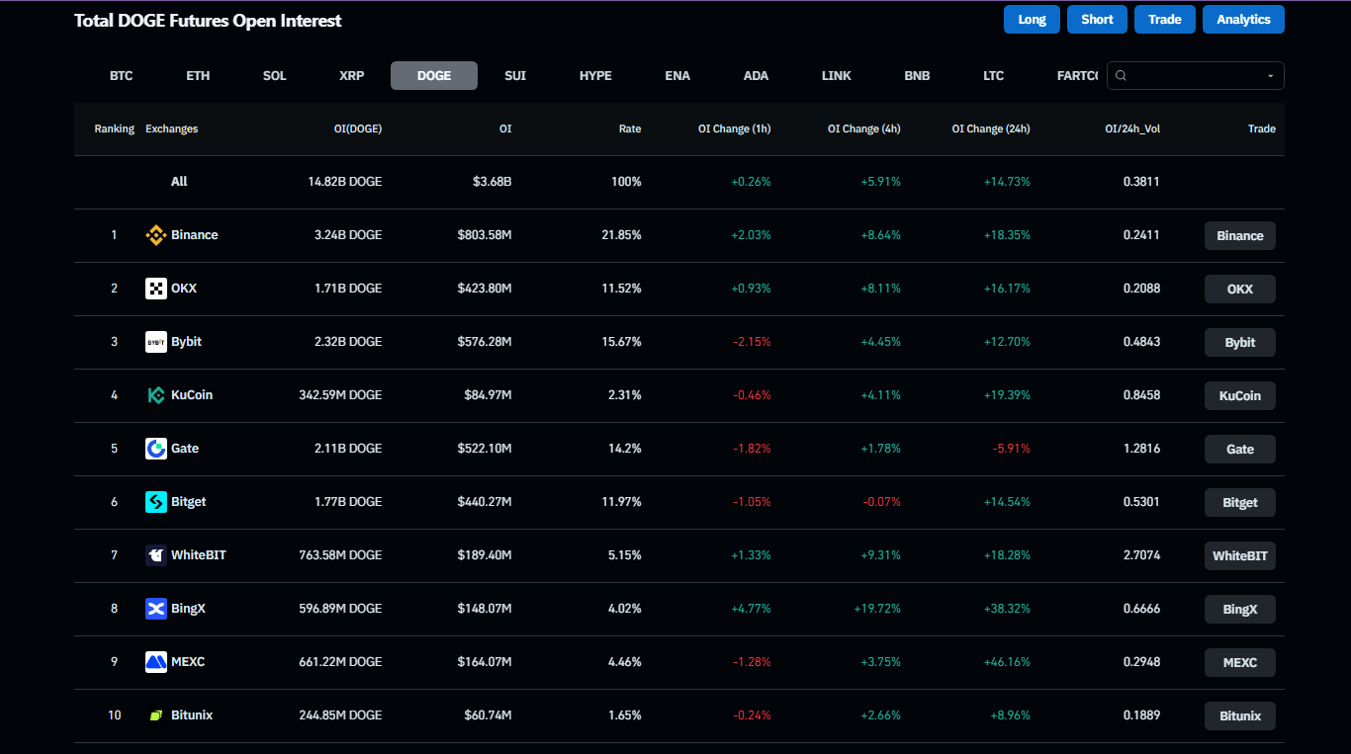Select the XRP coin tab
Image resolution: width=1351 pixels, height=754 pixels.
point(352,76)
